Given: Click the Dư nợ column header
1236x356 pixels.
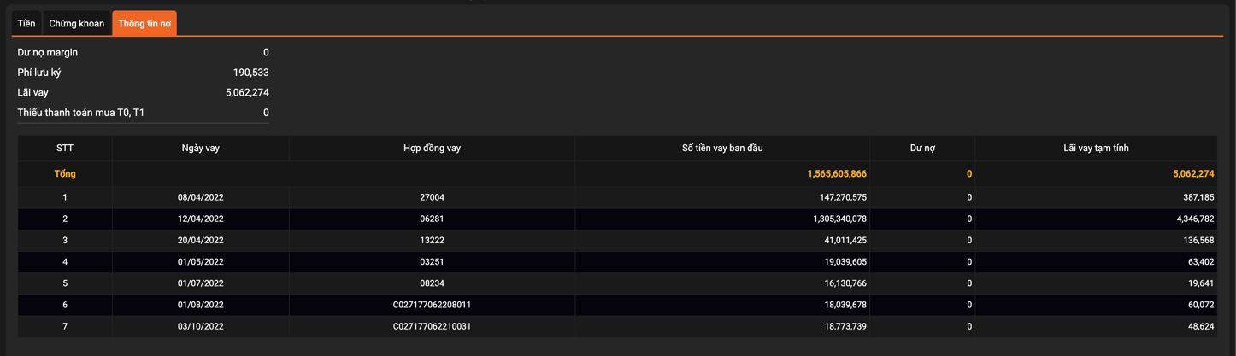Looking at the screenshot, I should [922, 149].
